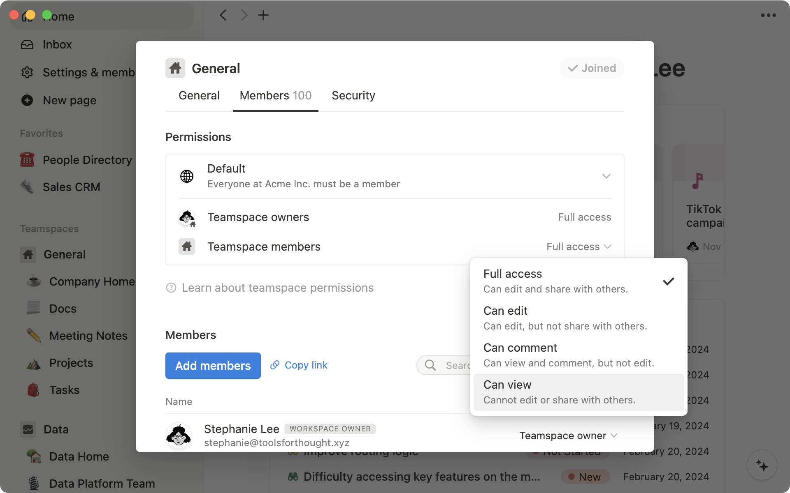Select the Teamspace owner dropdown for Stephanie
The image size is (790, 493).
pyautogui.click(x=568, y=435)
